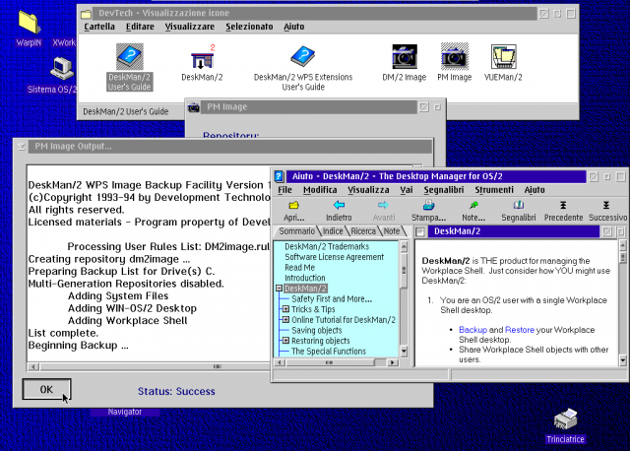Viewport: 630px width, 451px height.
Task: Go to the Successivo topic
Action: [x=607, y=211]
